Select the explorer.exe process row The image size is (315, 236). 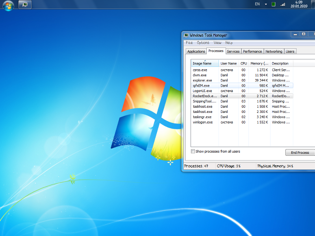(x=202, y=80)
